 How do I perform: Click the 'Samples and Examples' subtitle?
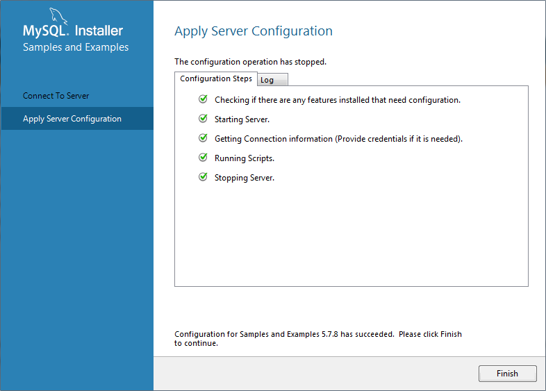(76, 47)
